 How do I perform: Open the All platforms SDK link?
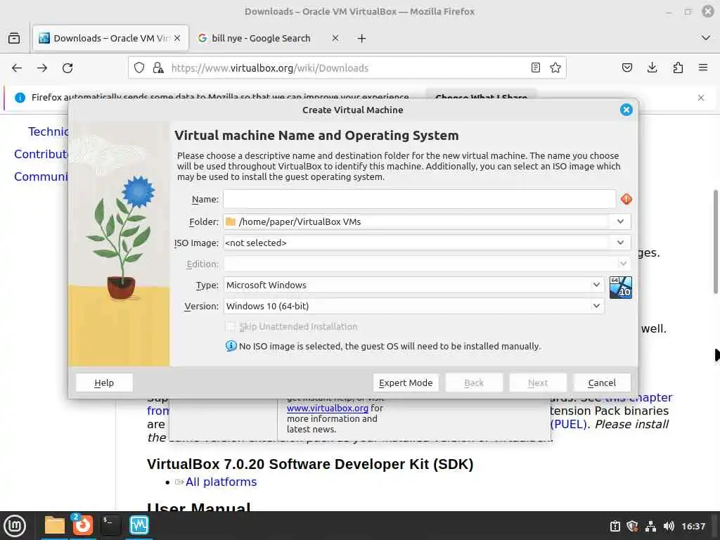pos(221,482)
